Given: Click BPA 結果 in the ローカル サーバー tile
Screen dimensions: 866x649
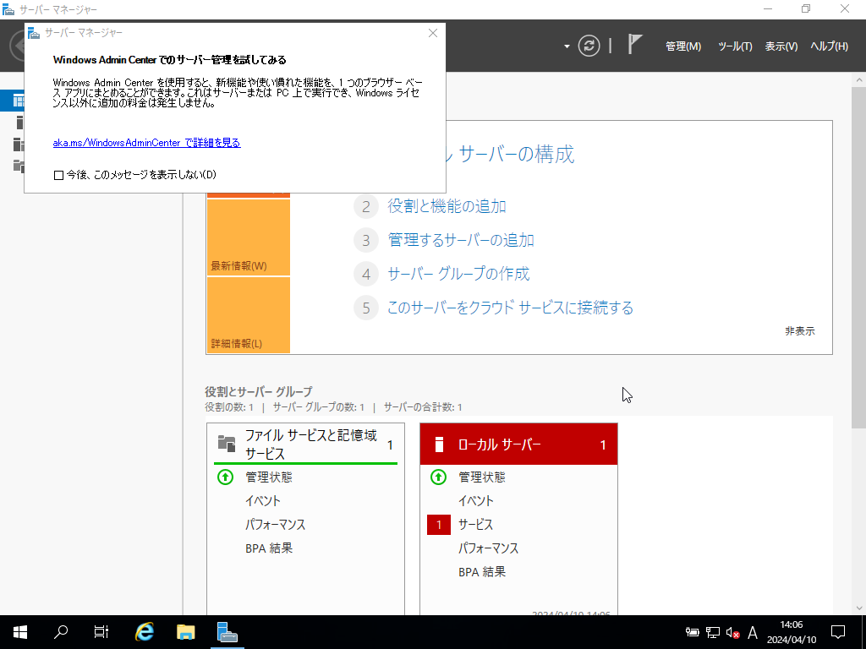Looking at the screenshot, I should (x=482, y=572).
